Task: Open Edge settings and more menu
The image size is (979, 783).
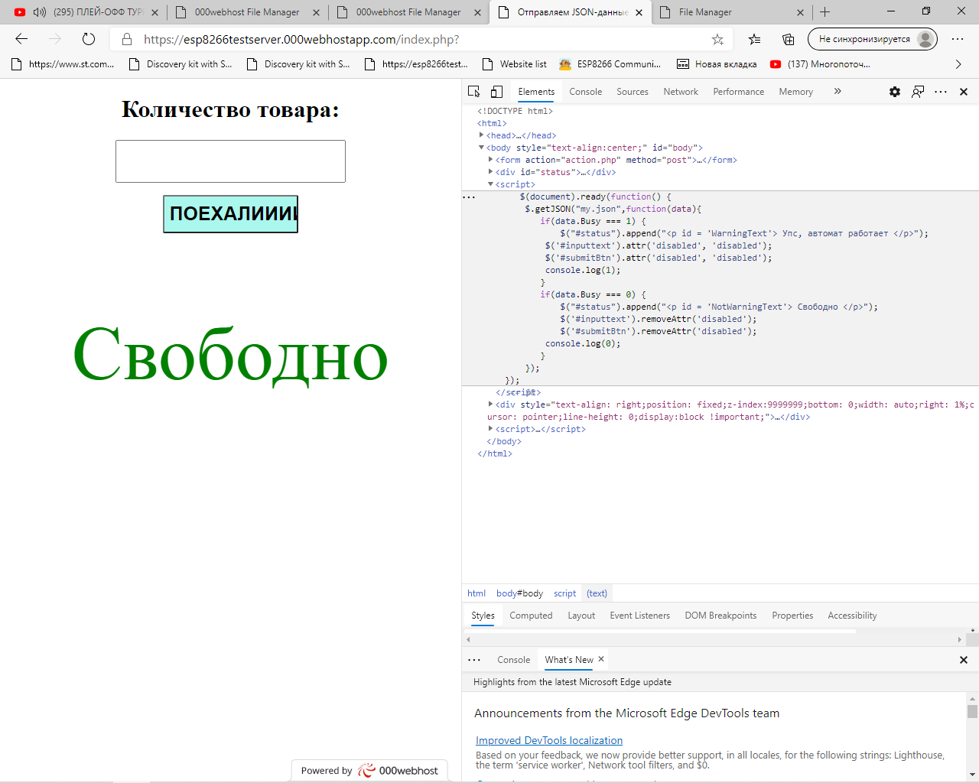Action: [958, 39]
